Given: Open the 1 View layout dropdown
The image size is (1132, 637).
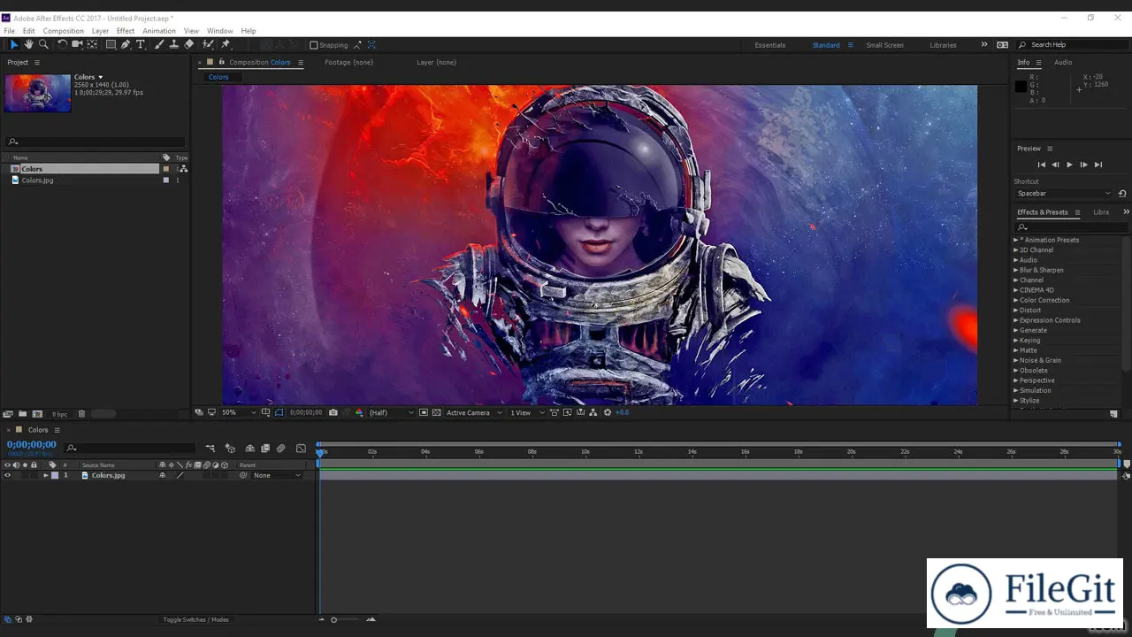Looking at the screenshot, I should (x=527, y=412).
